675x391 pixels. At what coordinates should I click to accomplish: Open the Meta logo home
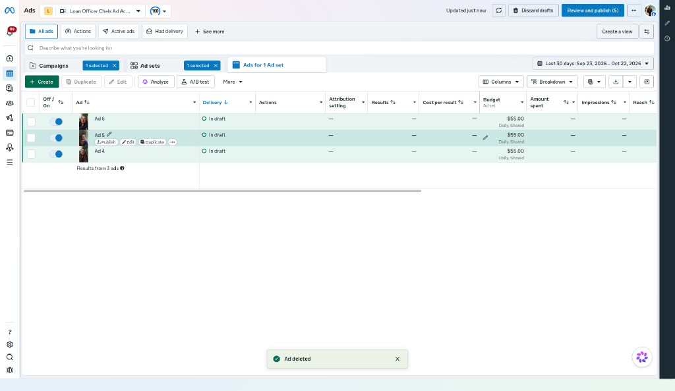(x=9, y=11)
